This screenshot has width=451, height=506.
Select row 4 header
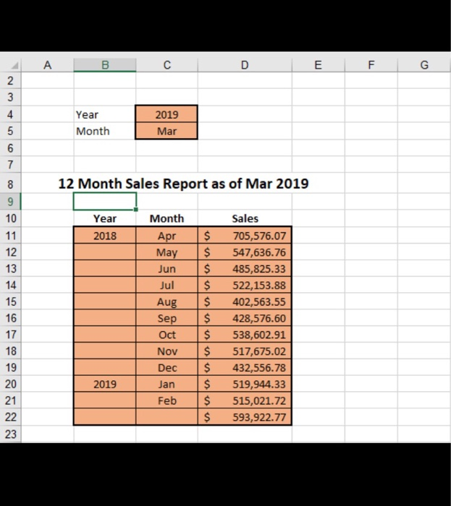coord(10,114)
